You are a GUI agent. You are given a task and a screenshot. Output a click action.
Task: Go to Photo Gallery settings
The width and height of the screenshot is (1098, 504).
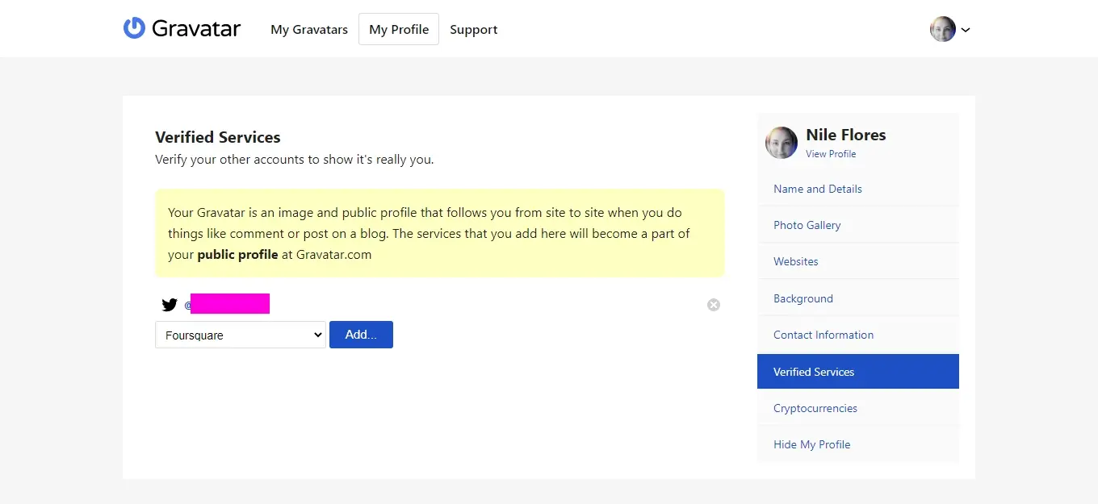(807, 225)
